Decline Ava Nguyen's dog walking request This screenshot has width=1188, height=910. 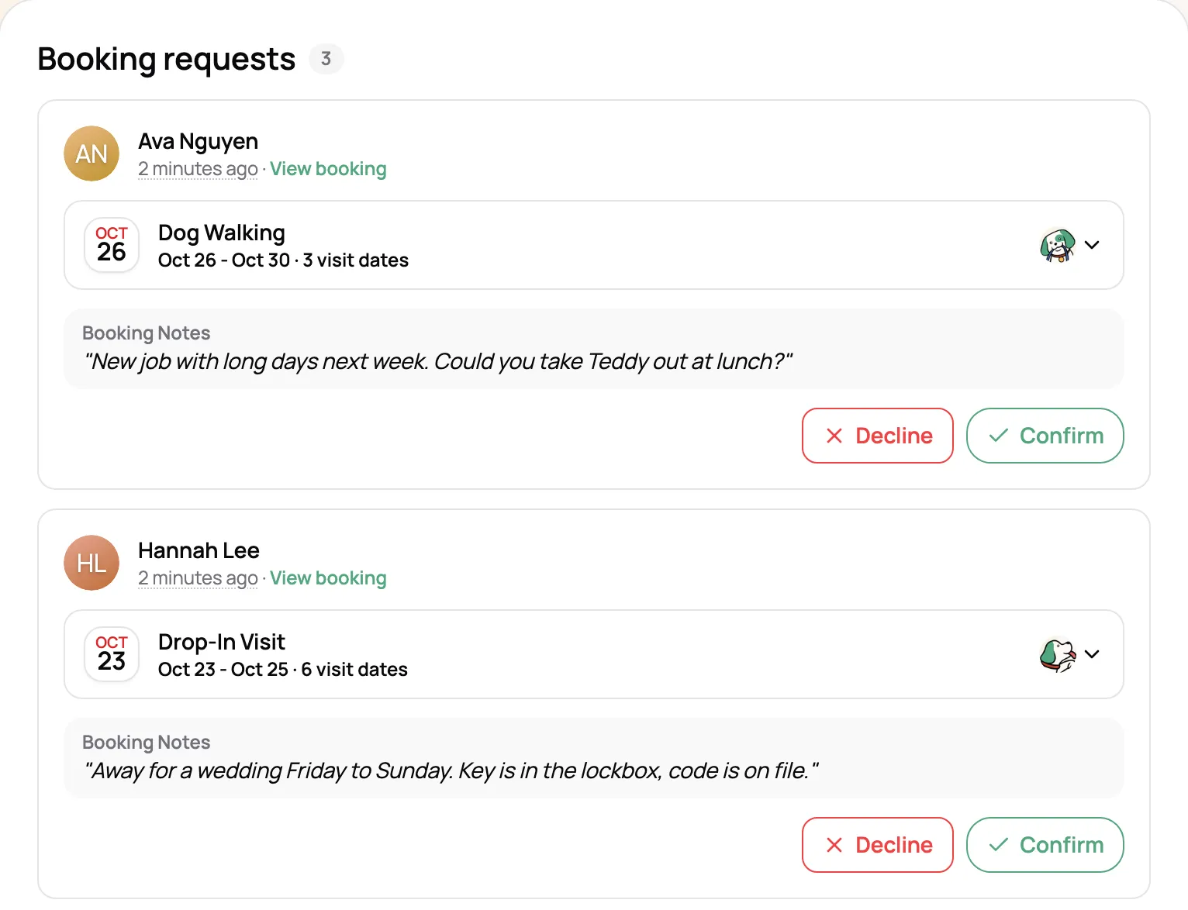(x=878, y=436)
